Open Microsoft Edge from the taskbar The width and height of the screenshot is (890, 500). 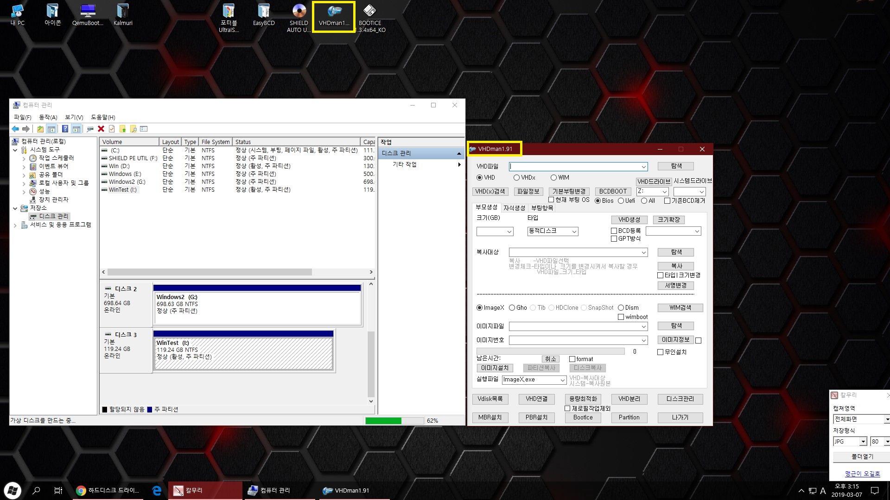pyautogui.click(x=157, y=491)
